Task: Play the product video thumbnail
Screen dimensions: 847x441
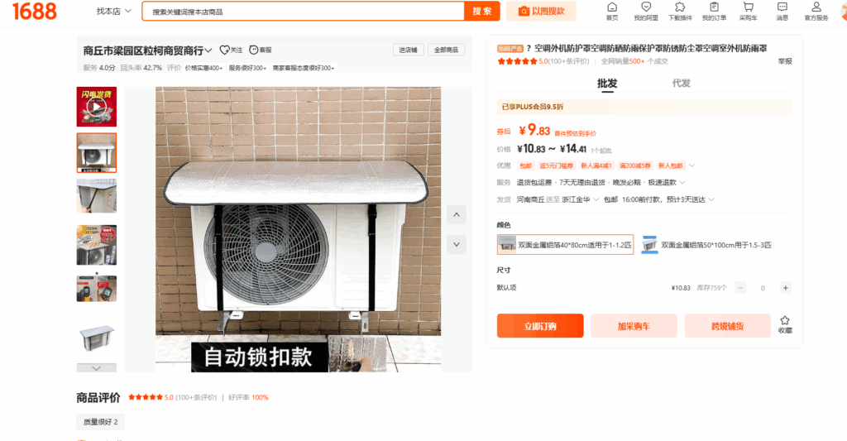Action: point(96,107)
